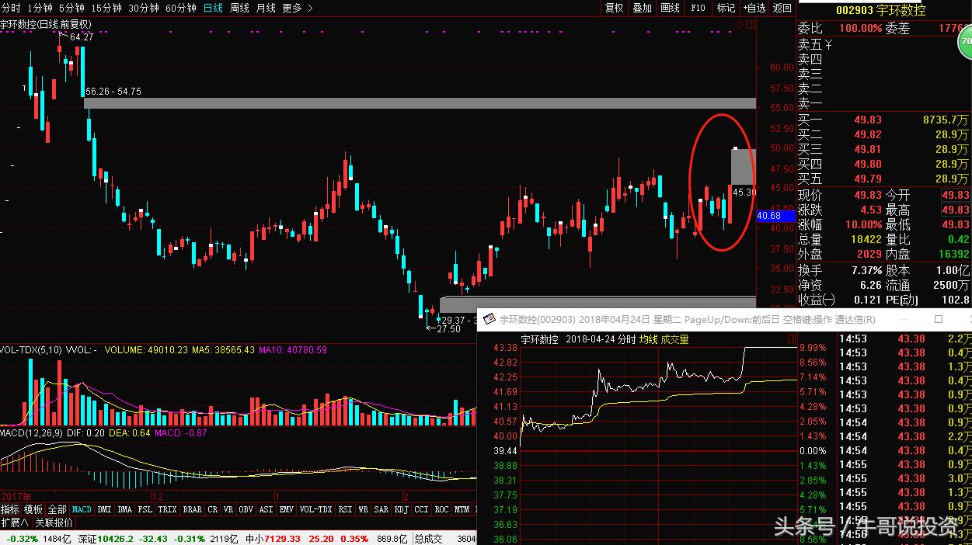972x545 pixels.
Task: Enable the 画线 drawing tools
Action: tap(670, 8)
